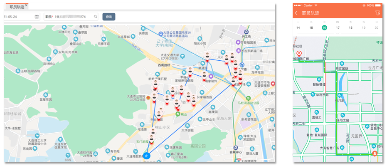The height and width of the screenshot is (166, 387).
Task: Click the 两江国际 icon on mobile map
Action: tap(342, 64)
